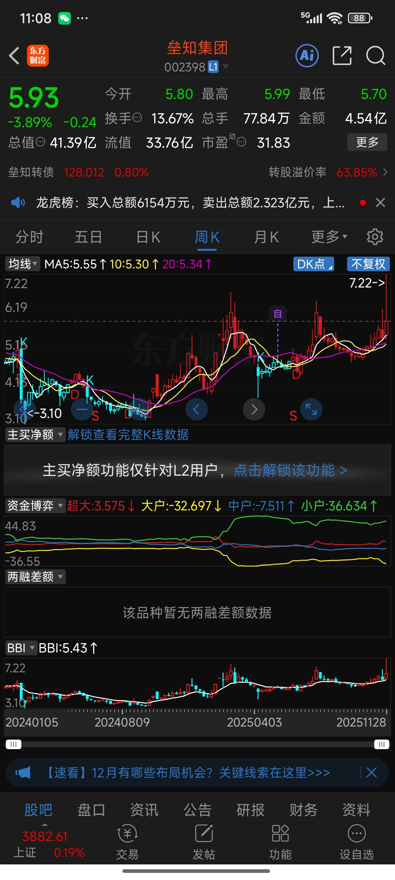Tap the share/export icon
This screenshot has height=880, width=395.
(x=342, y=55)
